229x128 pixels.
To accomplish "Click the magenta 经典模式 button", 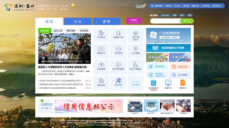I will point(134,21).
